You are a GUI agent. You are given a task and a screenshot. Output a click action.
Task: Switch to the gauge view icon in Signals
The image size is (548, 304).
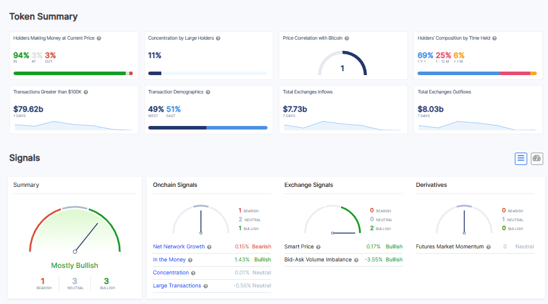point(537,159)
